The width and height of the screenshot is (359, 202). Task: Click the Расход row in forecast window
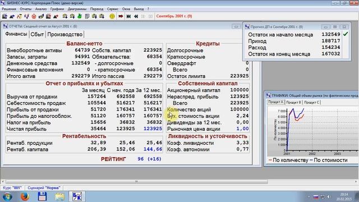click(294, 47)
